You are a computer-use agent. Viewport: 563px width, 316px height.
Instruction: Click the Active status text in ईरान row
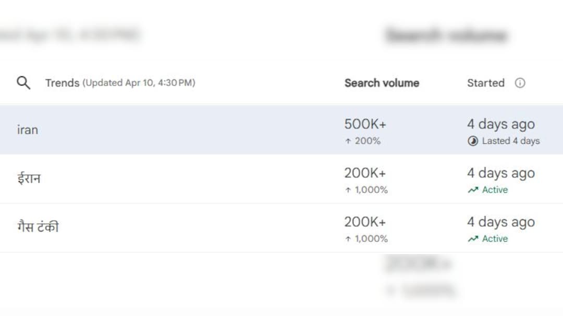coord(495,190)
